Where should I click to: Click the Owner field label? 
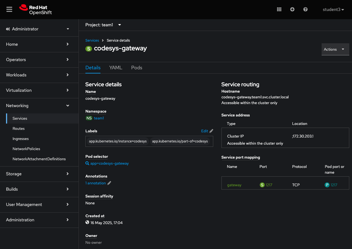click(x=91, y=236)
